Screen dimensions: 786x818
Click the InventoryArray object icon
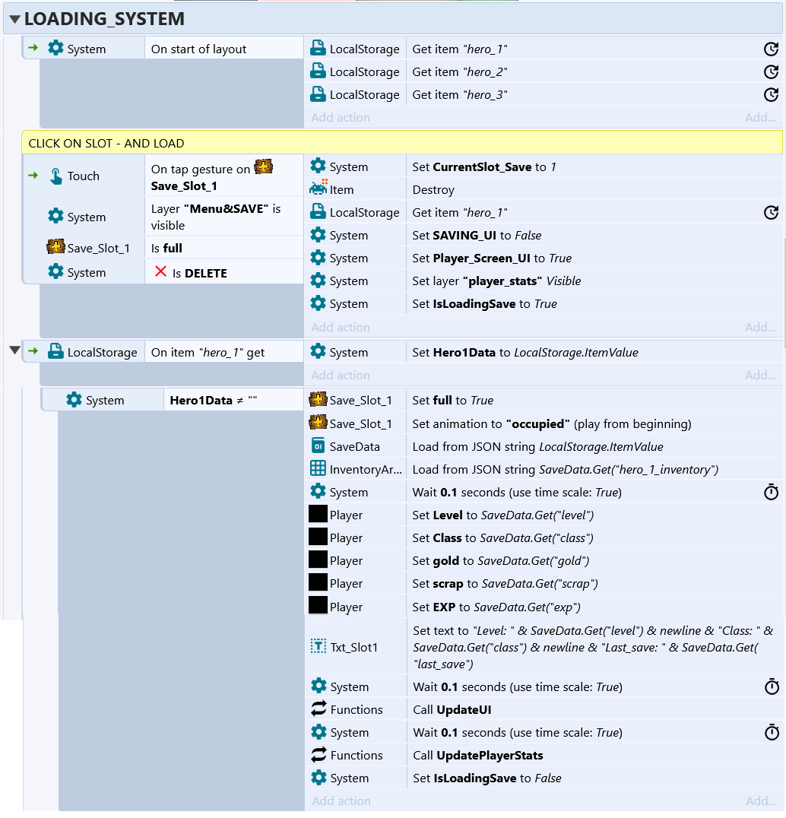point(319,469)
